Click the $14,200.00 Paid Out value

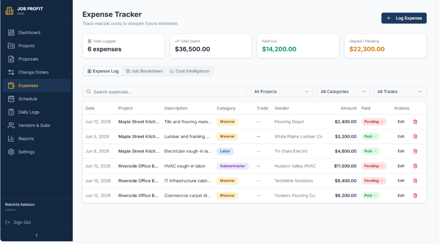tap(279, 49)
